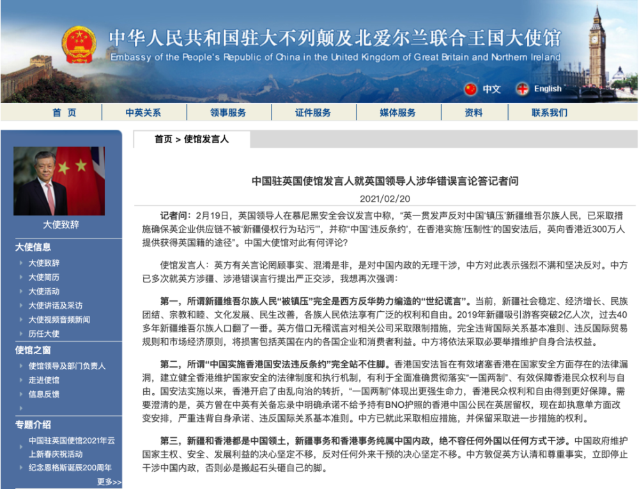This screenshot has height=489, width=639.
Task: Click the arrow bullet beside 大使简历
Action: click(x=21, y=277)
